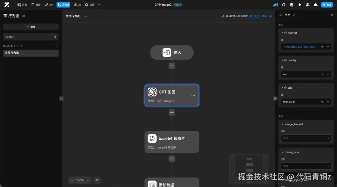The image size is (337, 187).
Task: Click the plus icon in quality row
Action: point(328,74)
